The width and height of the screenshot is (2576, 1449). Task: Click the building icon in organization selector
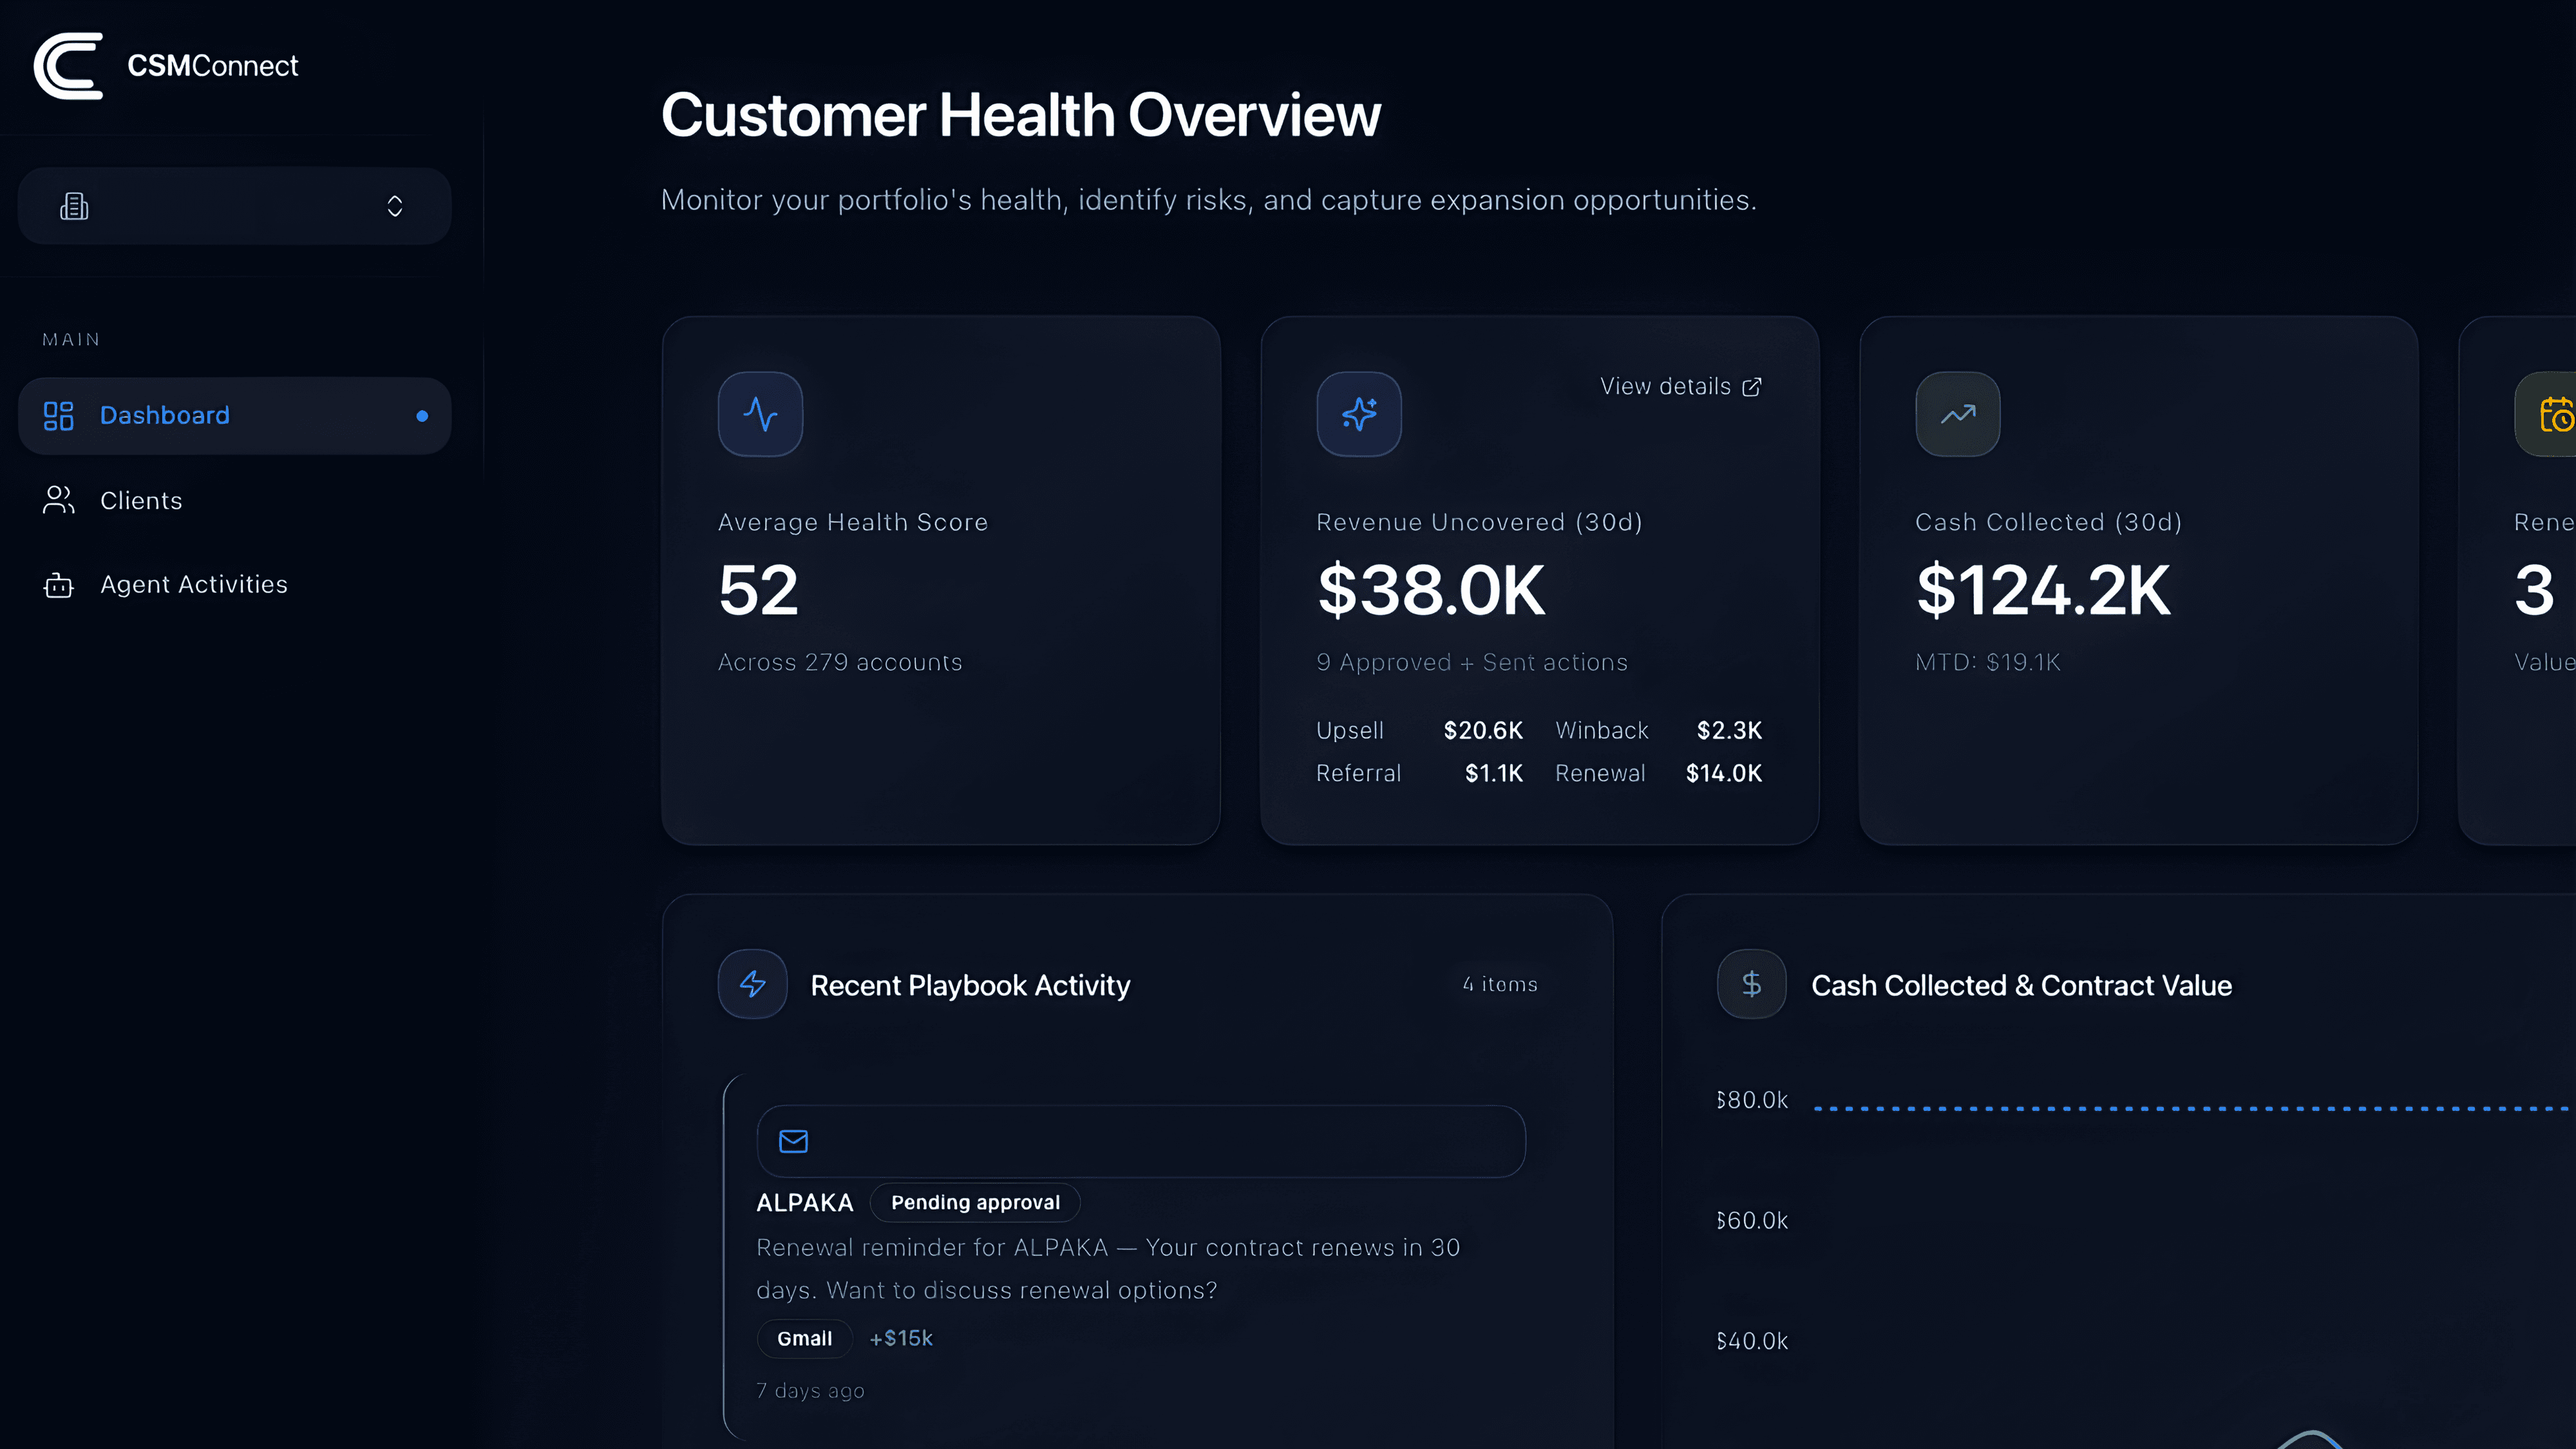click(x=74, y=206)
